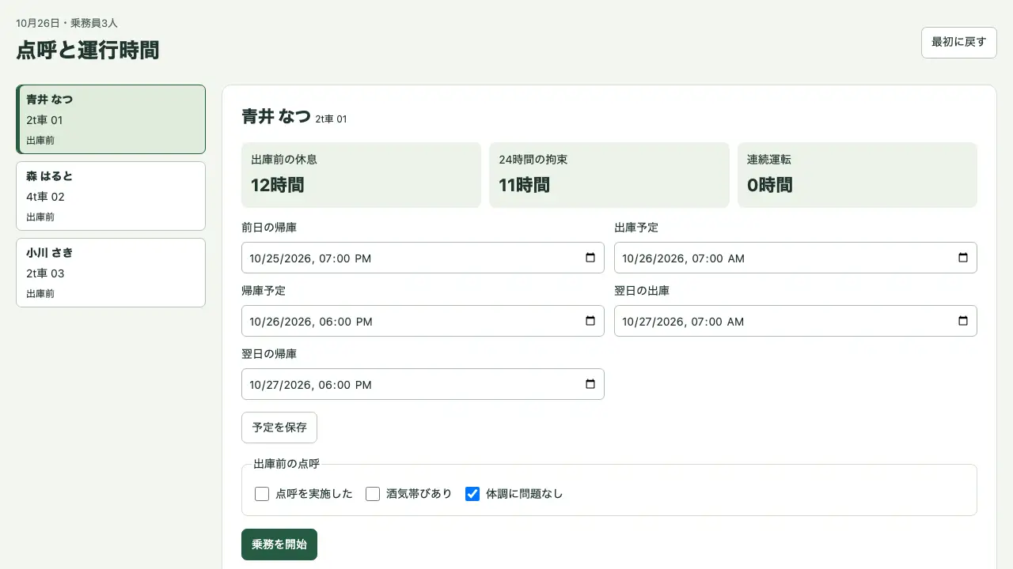Open calendar picker for 前日の帰庫 field

point(590,258)
